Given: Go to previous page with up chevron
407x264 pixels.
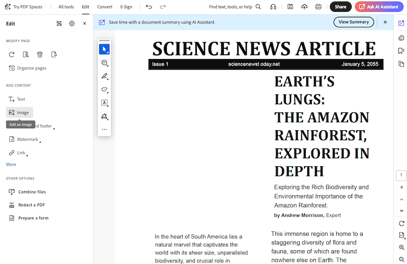Looking at the screenshot, I should point(401,199).
